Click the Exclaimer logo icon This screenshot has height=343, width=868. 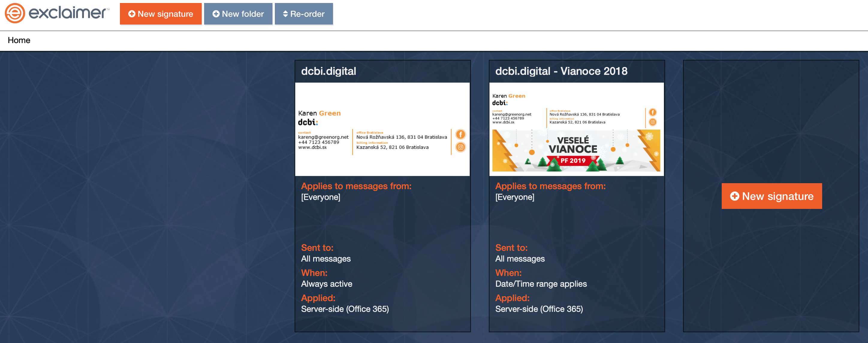point(15,13)
